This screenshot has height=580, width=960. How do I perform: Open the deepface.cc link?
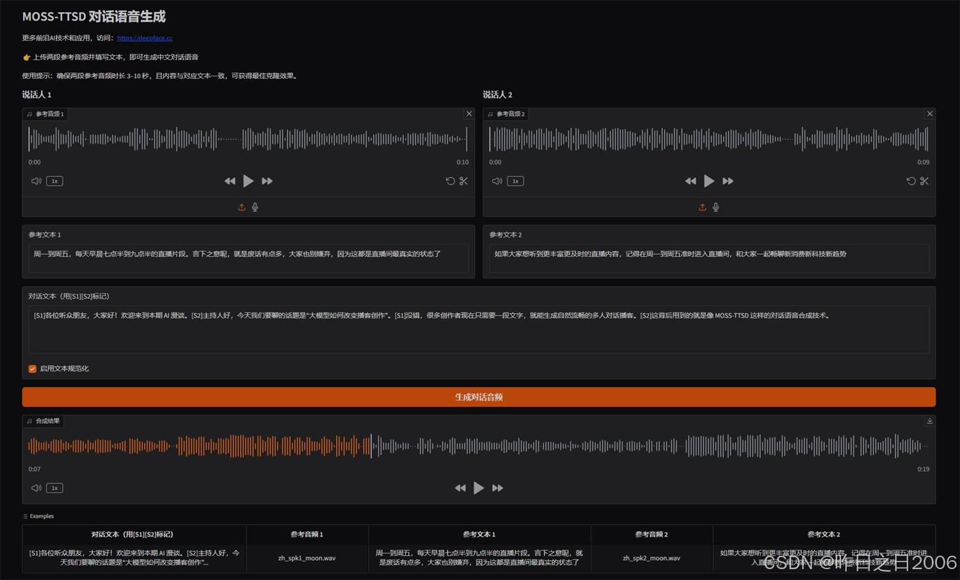[145, 38]
